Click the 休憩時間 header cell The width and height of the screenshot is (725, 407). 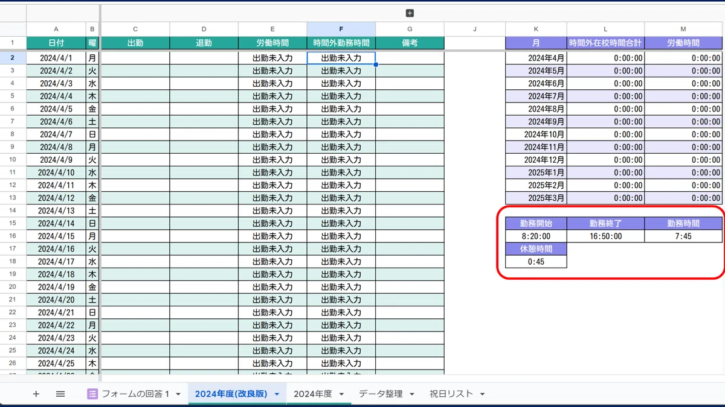point(536,249)
